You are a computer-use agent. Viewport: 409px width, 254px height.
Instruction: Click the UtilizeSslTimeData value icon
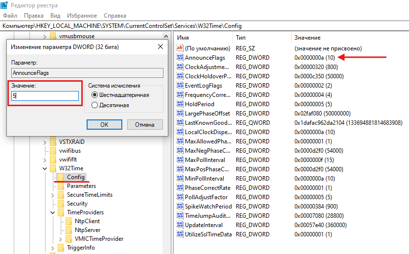point(180,234)
